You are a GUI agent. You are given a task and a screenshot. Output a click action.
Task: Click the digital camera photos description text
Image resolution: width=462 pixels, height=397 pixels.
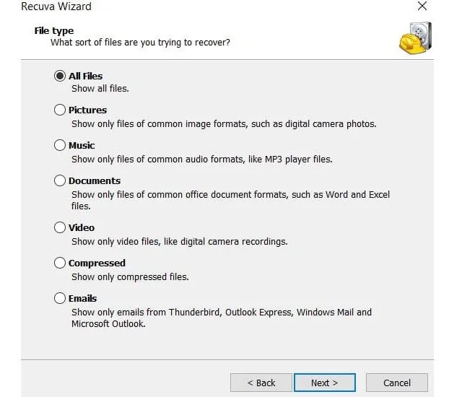pos(224,124)
